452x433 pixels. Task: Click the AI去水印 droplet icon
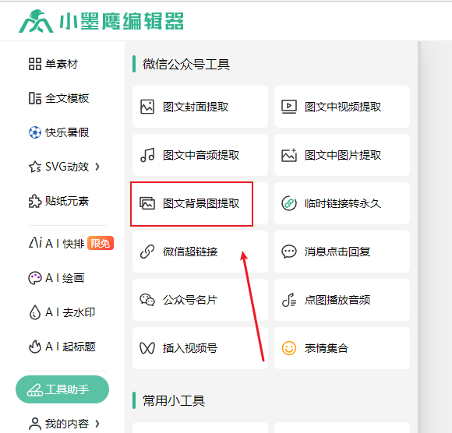click(x=35, y=312)
